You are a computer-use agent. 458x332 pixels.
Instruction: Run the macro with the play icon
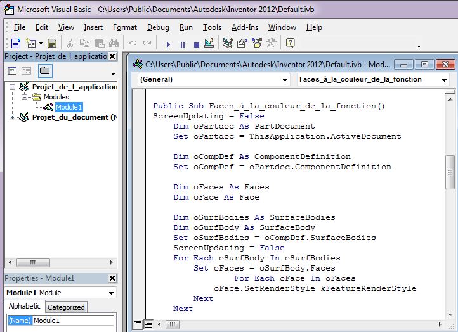click(x=168, y=44)
